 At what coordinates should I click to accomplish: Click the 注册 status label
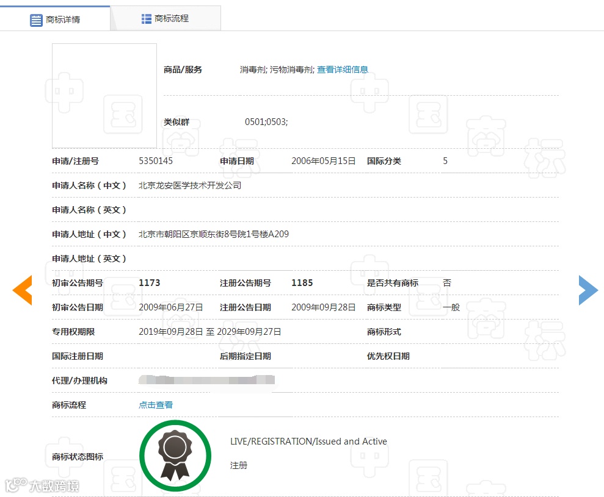pyautogui.click(x=238, y=465)
